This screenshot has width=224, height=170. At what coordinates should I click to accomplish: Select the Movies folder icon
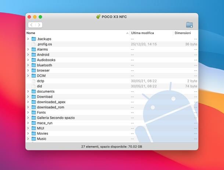coord(33,133)
